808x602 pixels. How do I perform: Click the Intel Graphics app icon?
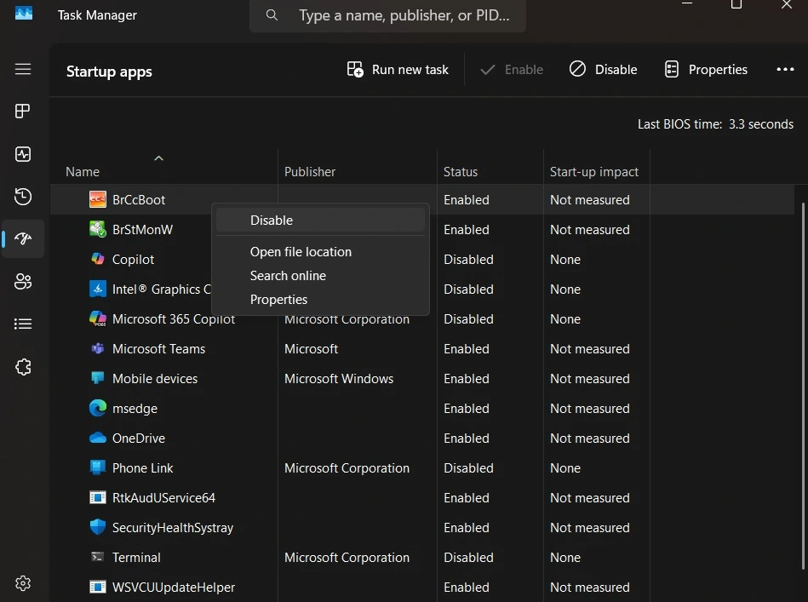pyautogui.click(x=98, y=289)
